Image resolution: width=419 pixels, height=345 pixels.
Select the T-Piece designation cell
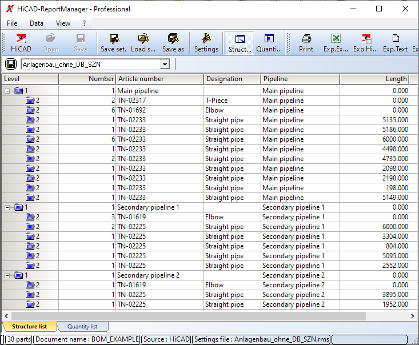232,101
